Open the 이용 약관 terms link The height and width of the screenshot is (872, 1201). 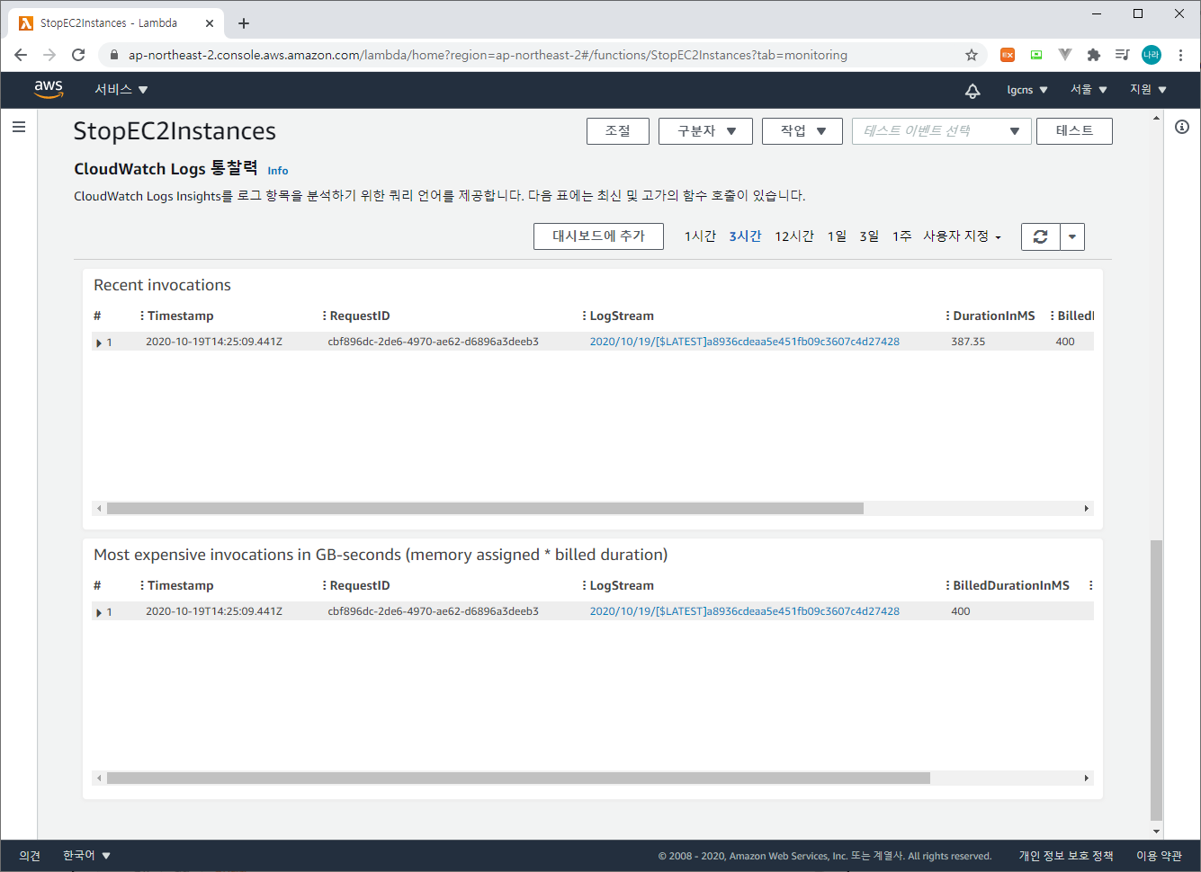(x=1159, y=856)
